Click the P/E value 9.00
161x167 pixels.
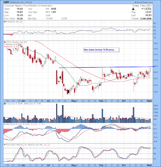(x=54, y=9)
